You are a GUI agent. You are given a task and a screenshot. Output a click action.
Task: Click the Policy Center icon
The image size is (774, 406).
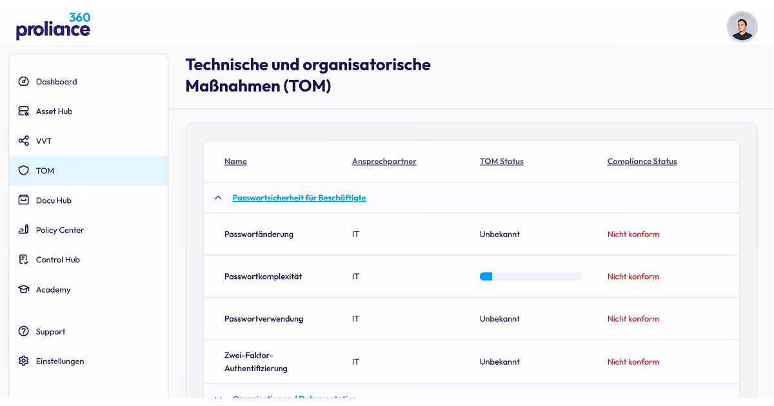24,230
